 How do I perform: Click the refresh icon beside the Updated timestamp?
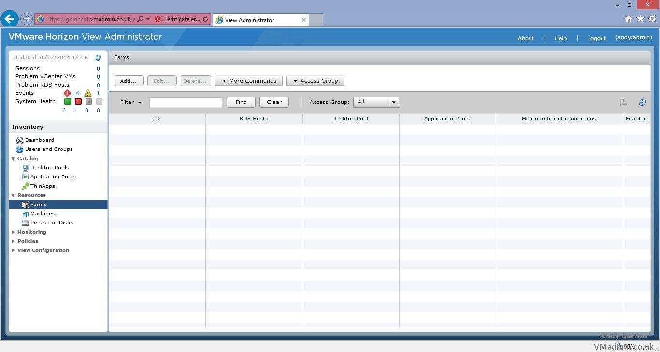(98, 58)
